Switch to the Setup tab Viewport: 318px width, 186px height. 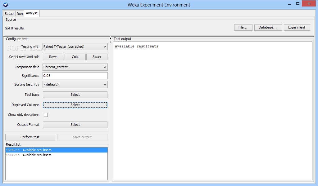coord(9,14)
